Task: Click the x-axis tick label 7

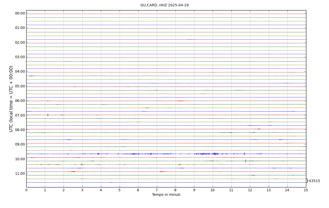Action: coord(157,190)
